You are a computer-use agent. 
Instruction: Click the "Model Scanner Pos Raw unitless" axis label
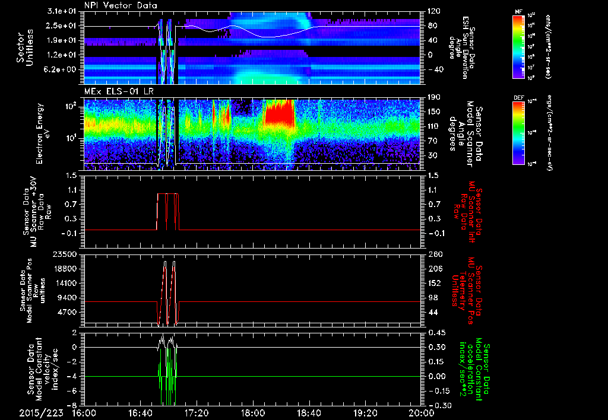coord(32,291)
